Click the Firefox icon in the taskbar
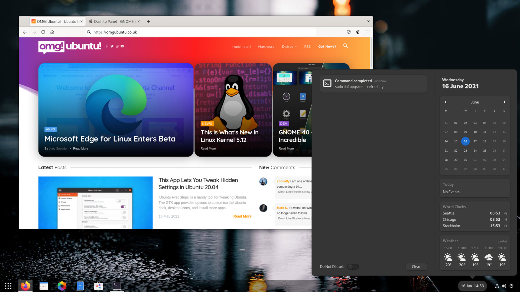This screenshot has width=520, height=292. coord(25,286)
